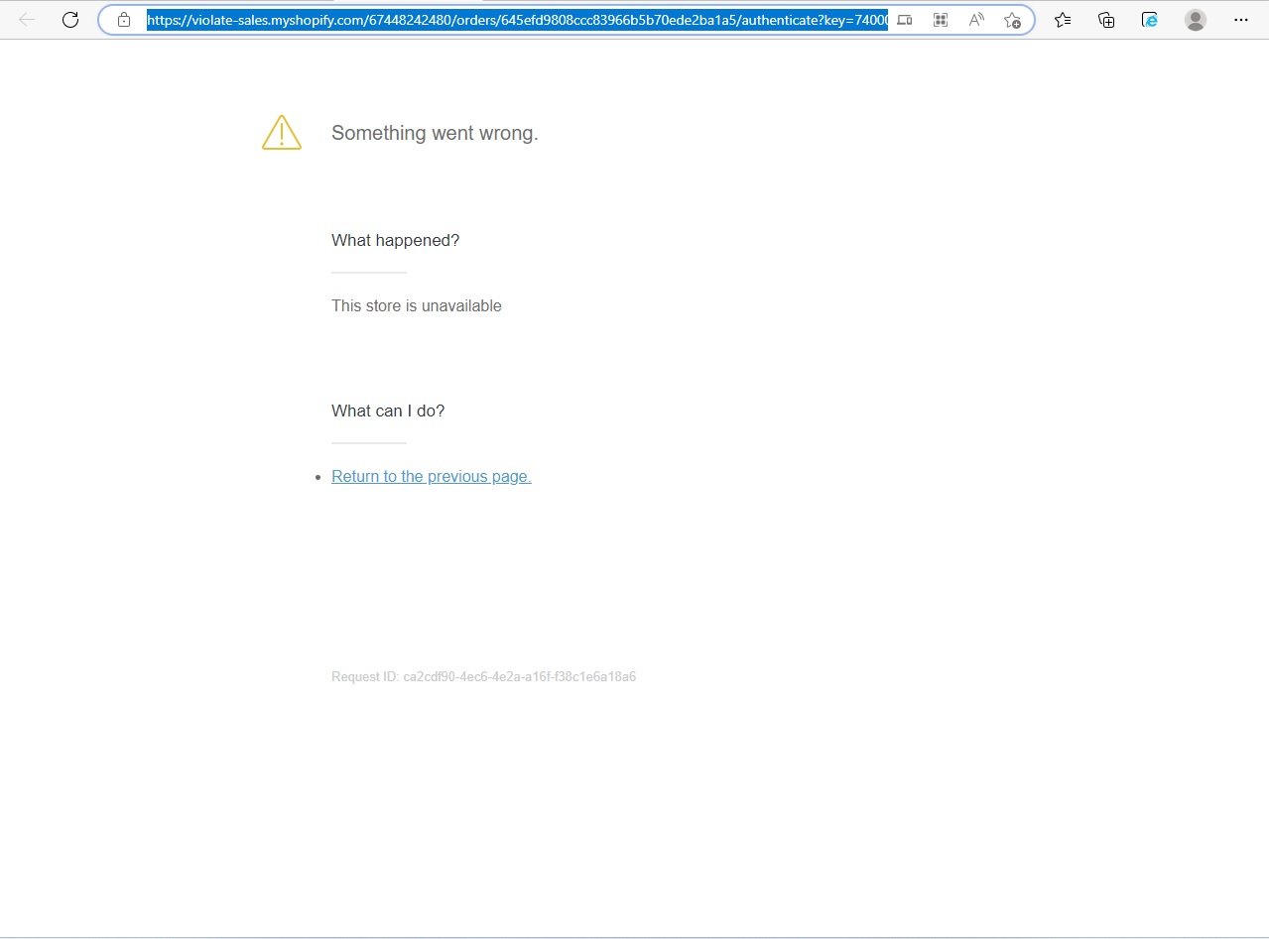1269x939 pixels.
Task: Click the browser Back arrow button
Action: (27, 20)
